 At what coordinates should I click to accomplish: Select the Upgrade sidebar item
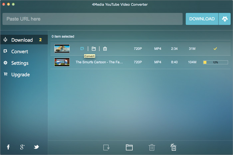[20, 75]
